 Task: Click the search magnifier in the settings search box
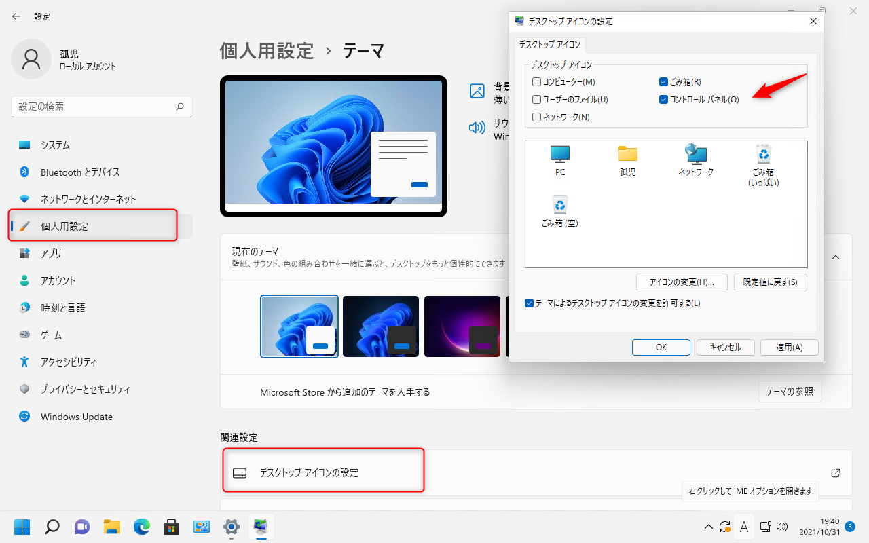pos(180,107)
